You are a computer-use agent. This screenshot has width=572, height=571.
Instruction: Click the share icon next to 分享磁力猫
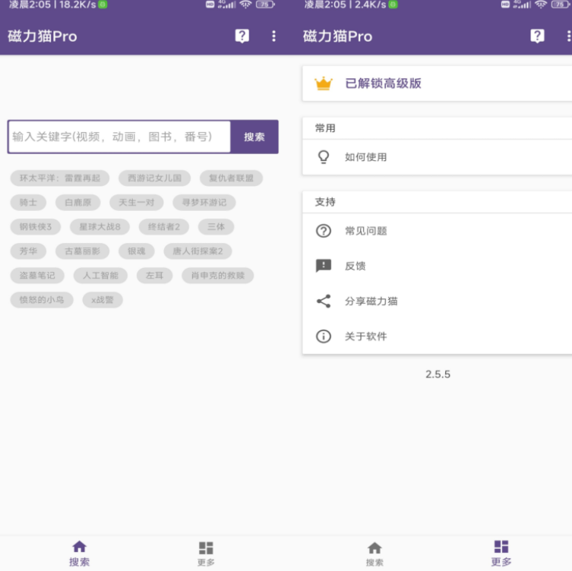pos(323,301)
